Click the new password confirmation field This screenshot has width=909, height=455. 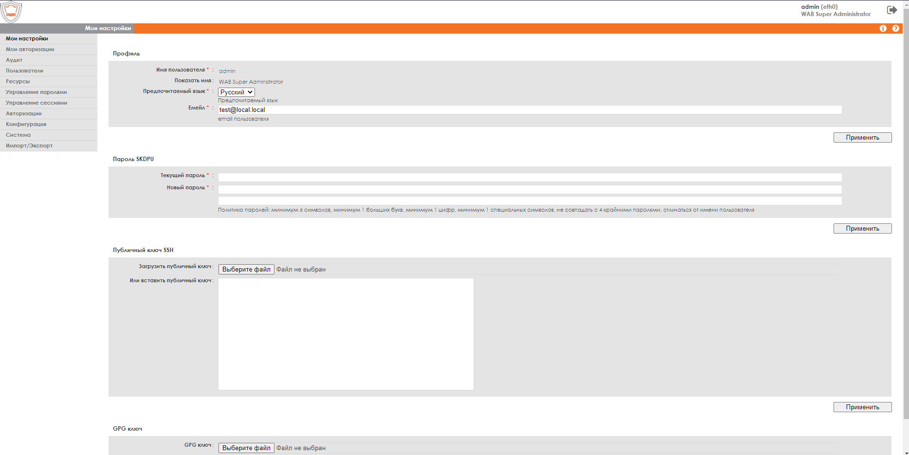pos(530,201)
